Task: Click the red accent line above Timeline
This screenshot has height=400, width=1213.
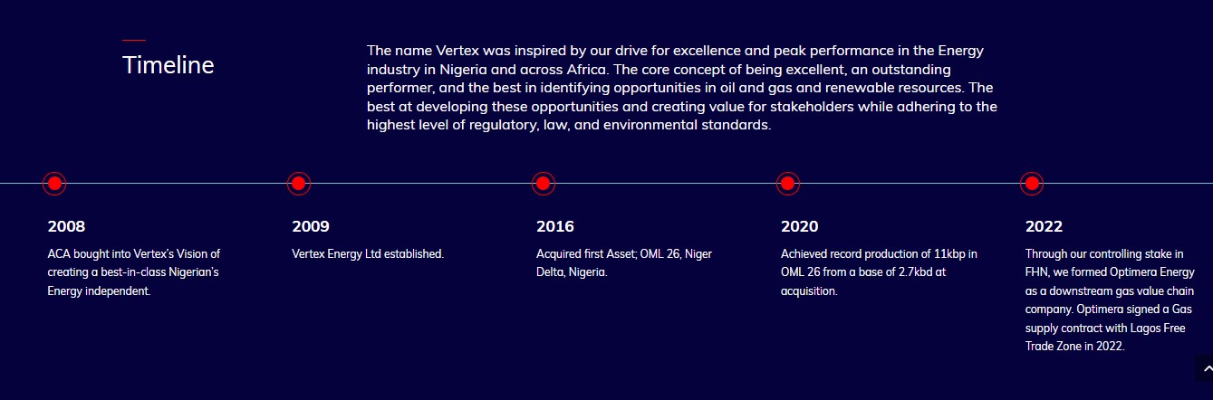Action: [133, 40]
